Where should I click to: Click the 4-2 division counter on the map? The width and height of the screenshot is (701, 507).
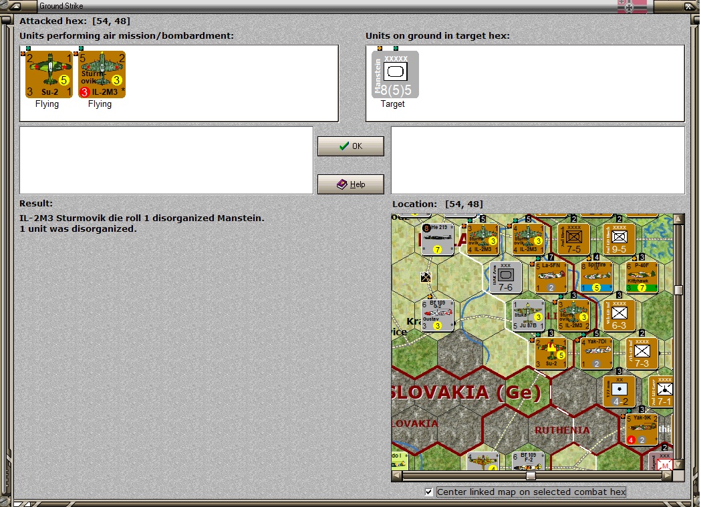pyautogui.click(x=619, y=391)
